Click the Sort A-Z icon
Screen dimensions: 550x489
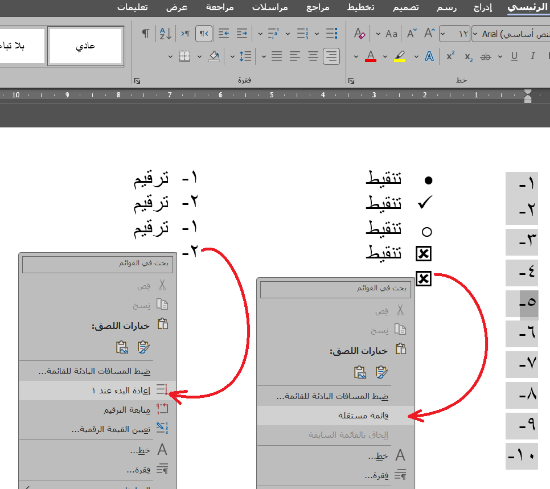pyautogui.click(x=166, y=34)
